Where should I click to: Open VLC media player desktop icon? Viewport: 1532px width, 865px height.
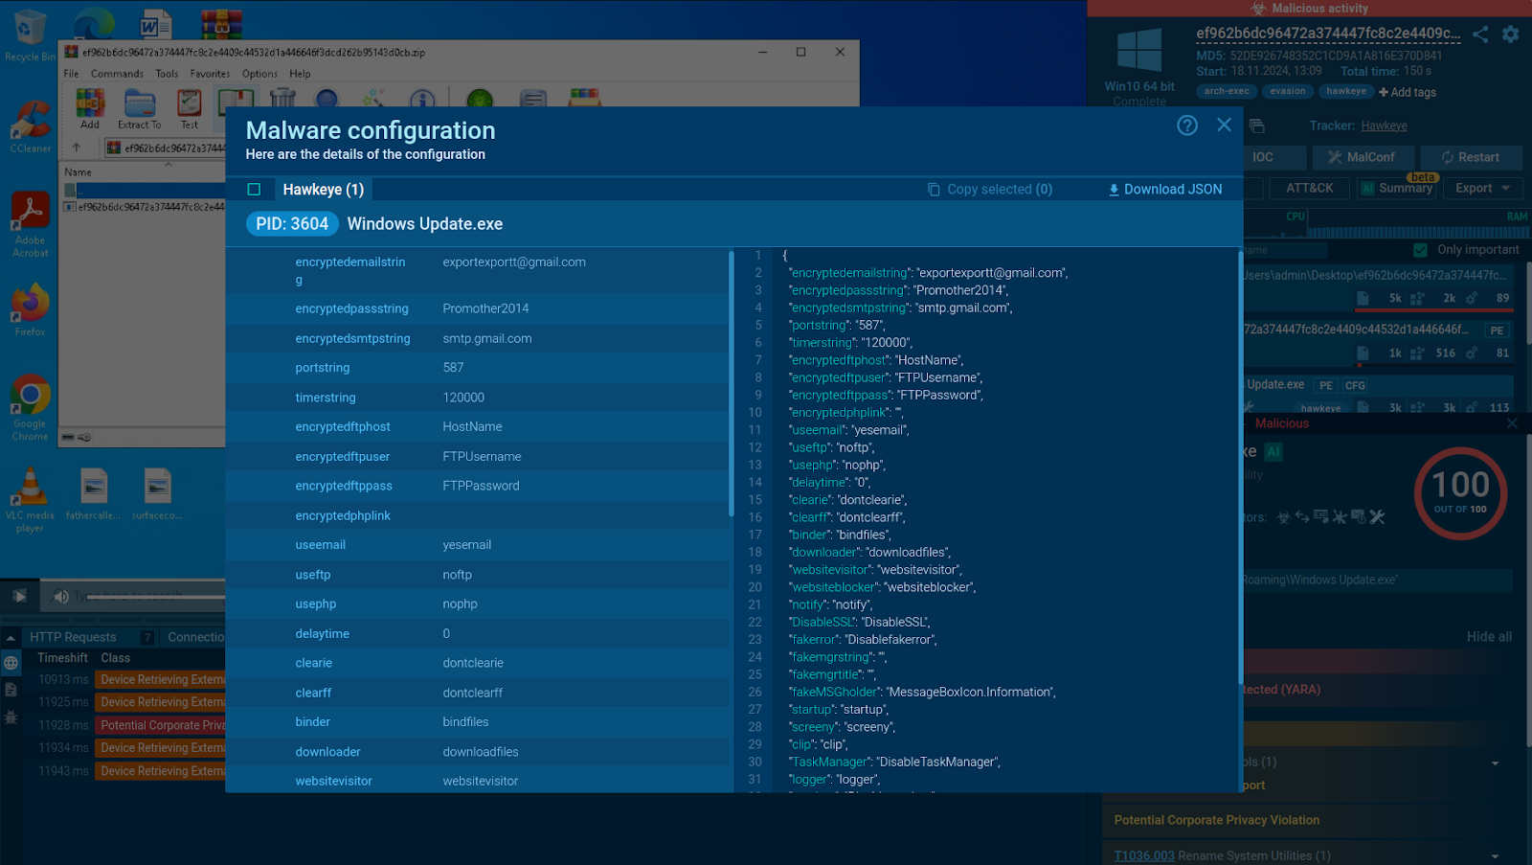(x=30, y=499)
